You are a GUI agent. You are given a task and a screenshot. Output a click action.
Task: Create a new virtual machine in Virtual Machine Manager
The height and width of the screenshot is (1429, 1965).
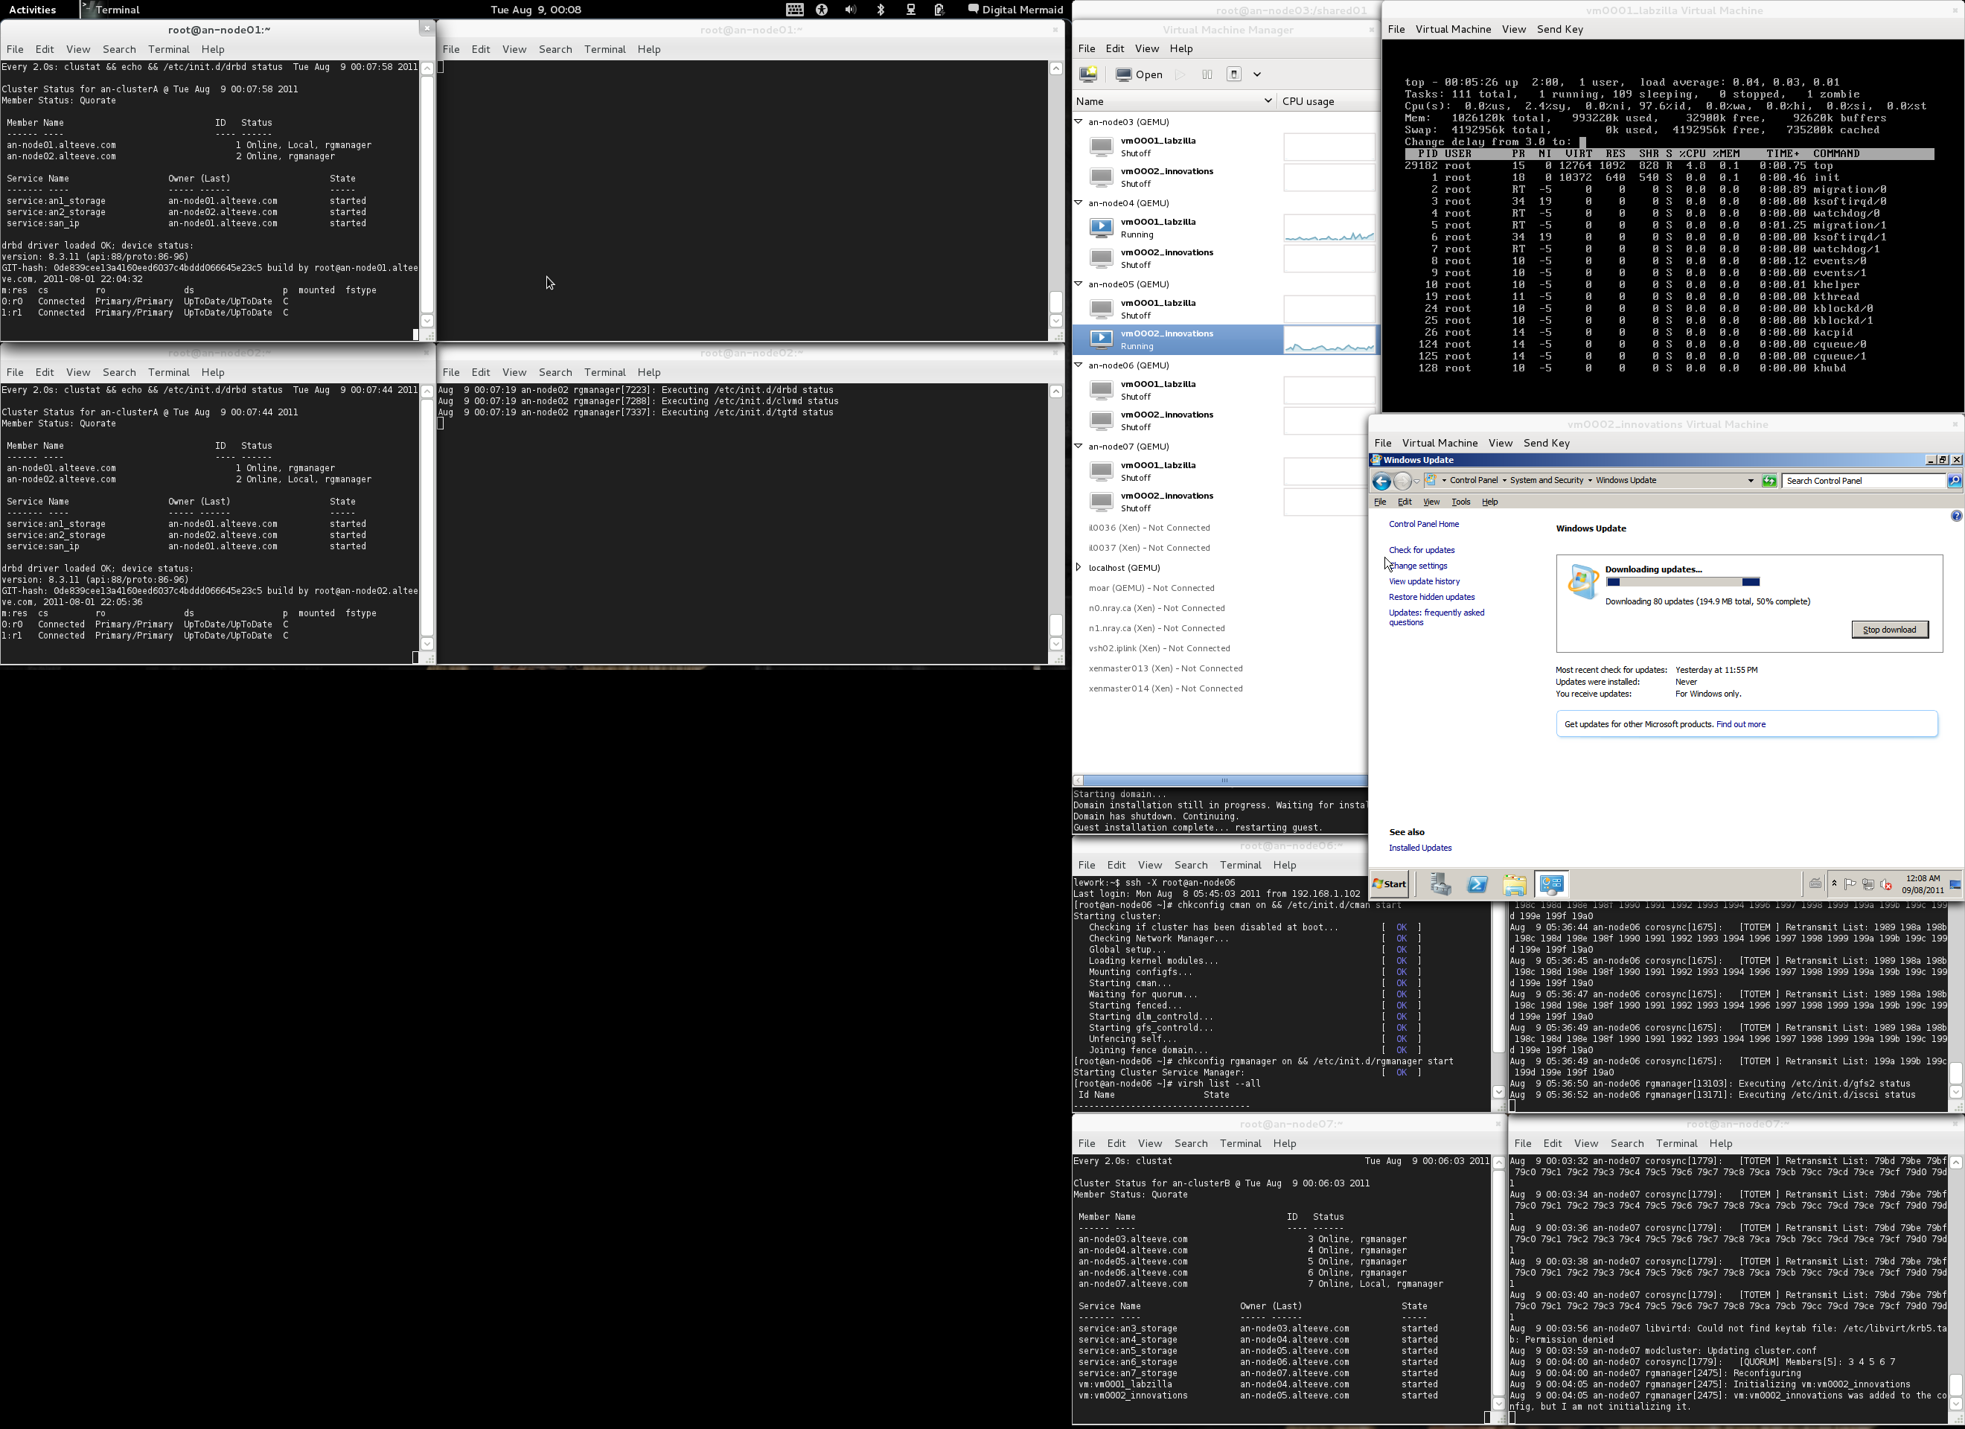tap(1088, 74)
